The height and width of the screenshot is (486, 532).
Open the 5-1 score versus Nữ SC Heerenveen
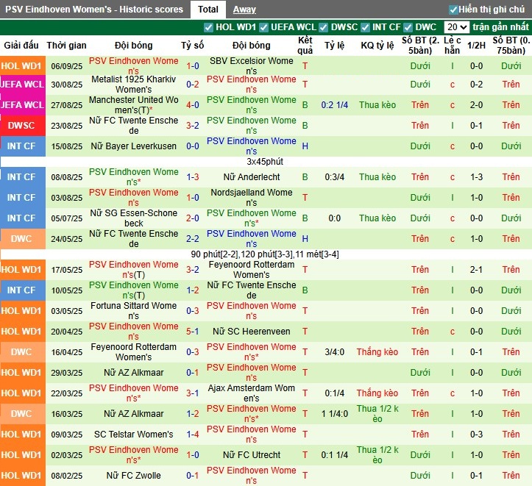pos(192,331)
